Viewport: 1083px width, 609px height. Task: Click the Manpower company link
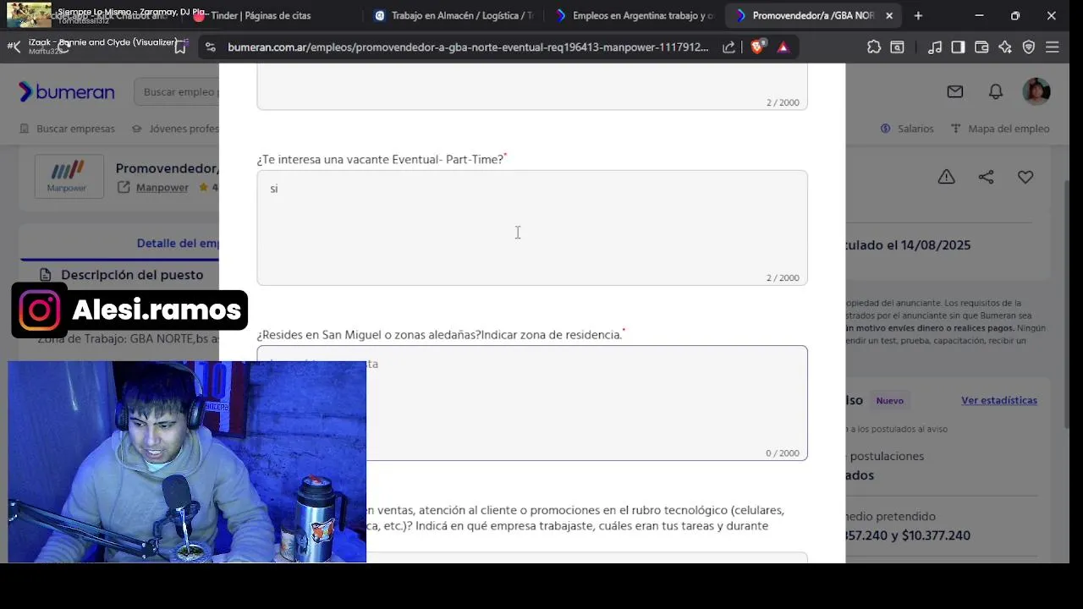pos(162,187)
